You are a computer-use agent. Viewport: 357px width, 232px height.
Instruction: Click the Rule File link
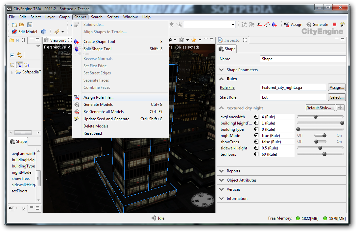[227, 87]
